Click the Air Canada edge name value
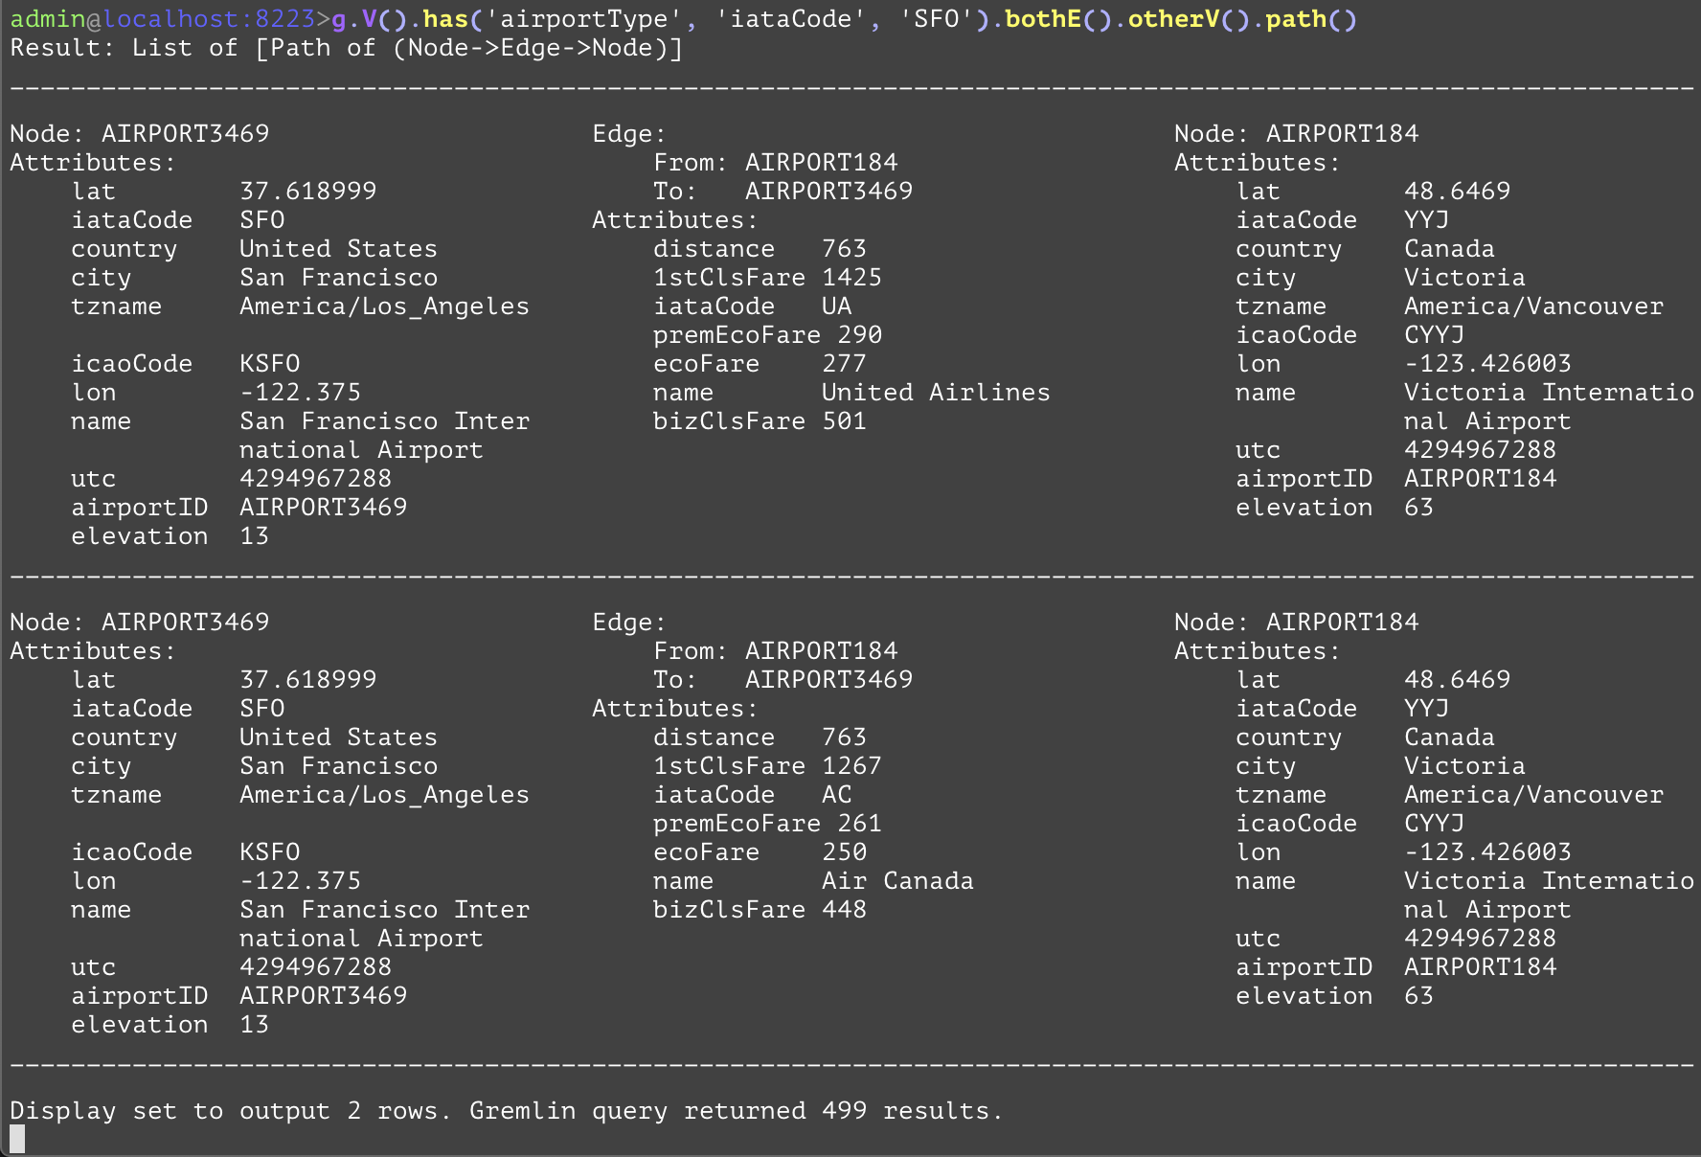The image size is (1701, 1157). coord(897,881)
